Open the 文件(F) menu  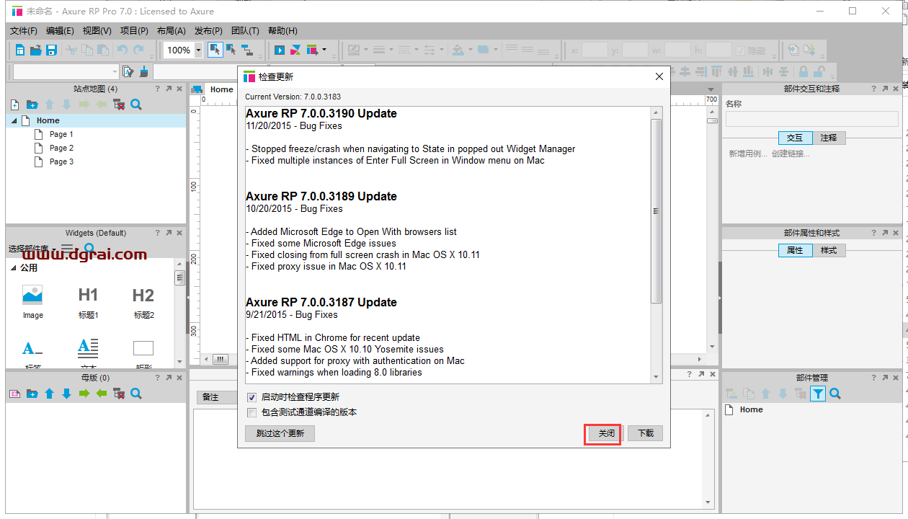23,30
